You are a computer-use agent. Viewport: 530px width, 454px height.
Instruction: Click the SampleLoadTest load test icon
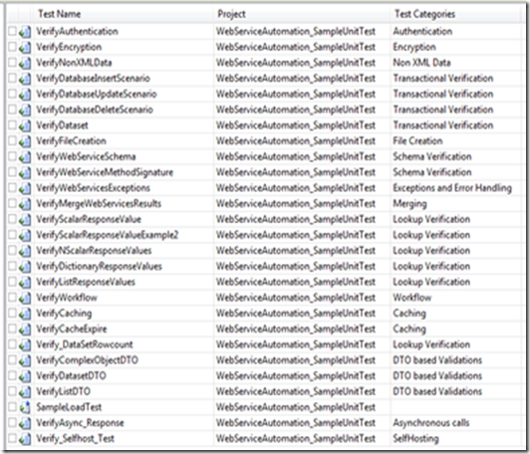(25, 407)
